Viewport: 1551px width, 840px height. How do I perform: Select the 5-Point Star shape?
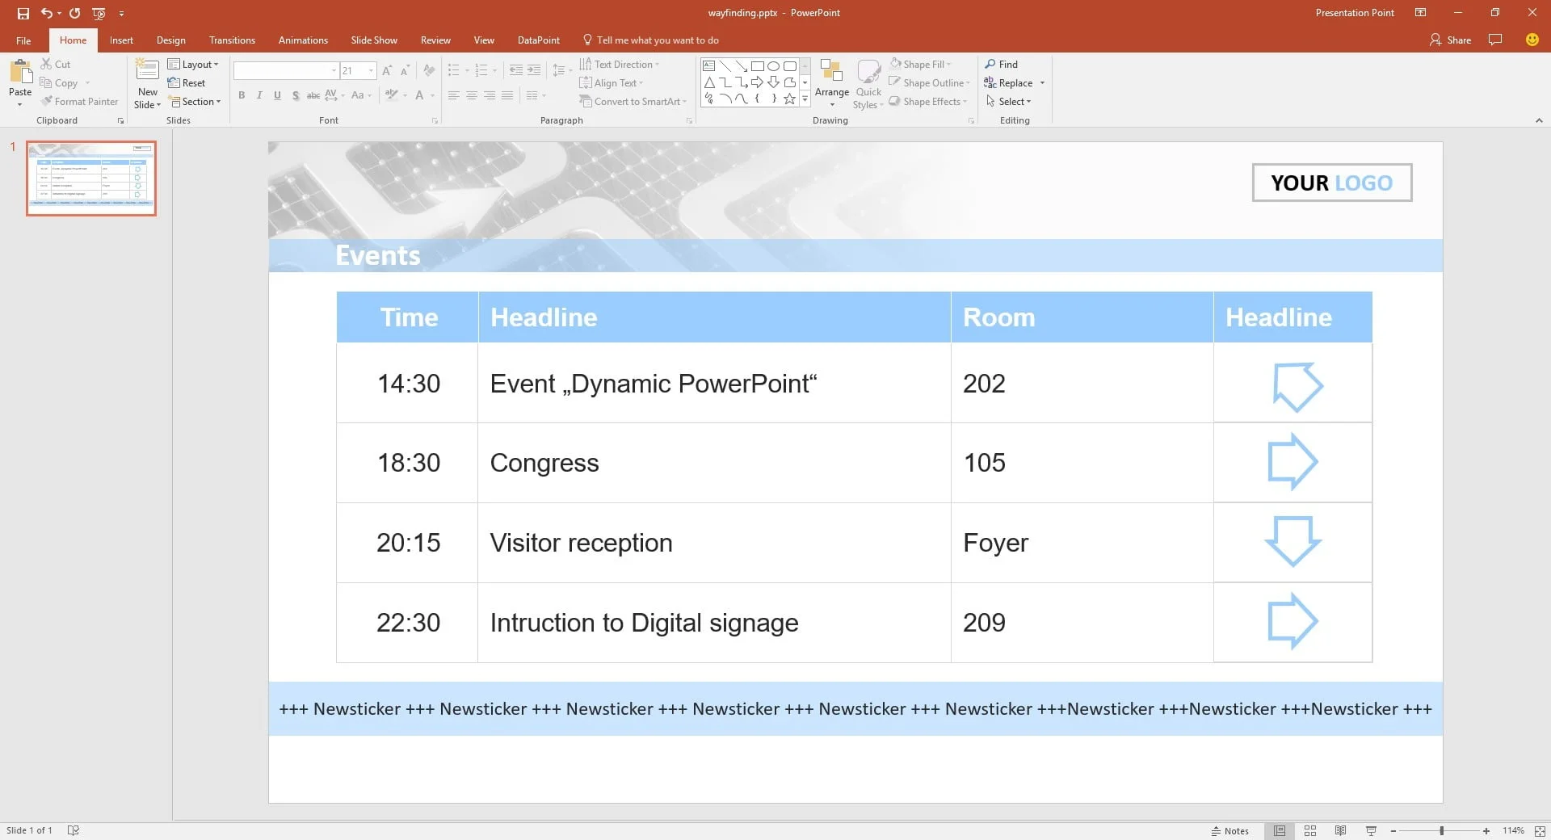789,99
